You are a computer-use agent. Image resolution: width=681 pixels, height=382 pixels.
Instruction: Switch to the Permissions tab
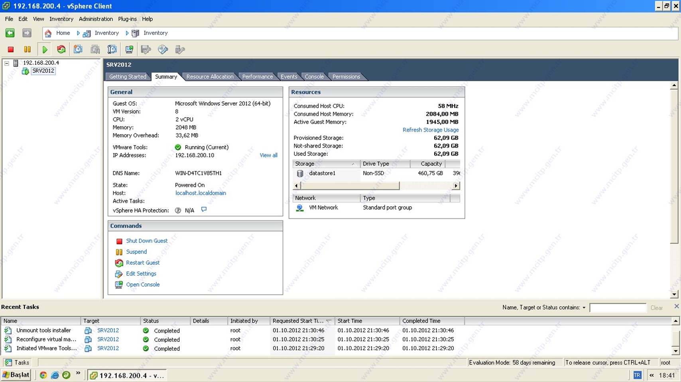click(x=346, y=76)
